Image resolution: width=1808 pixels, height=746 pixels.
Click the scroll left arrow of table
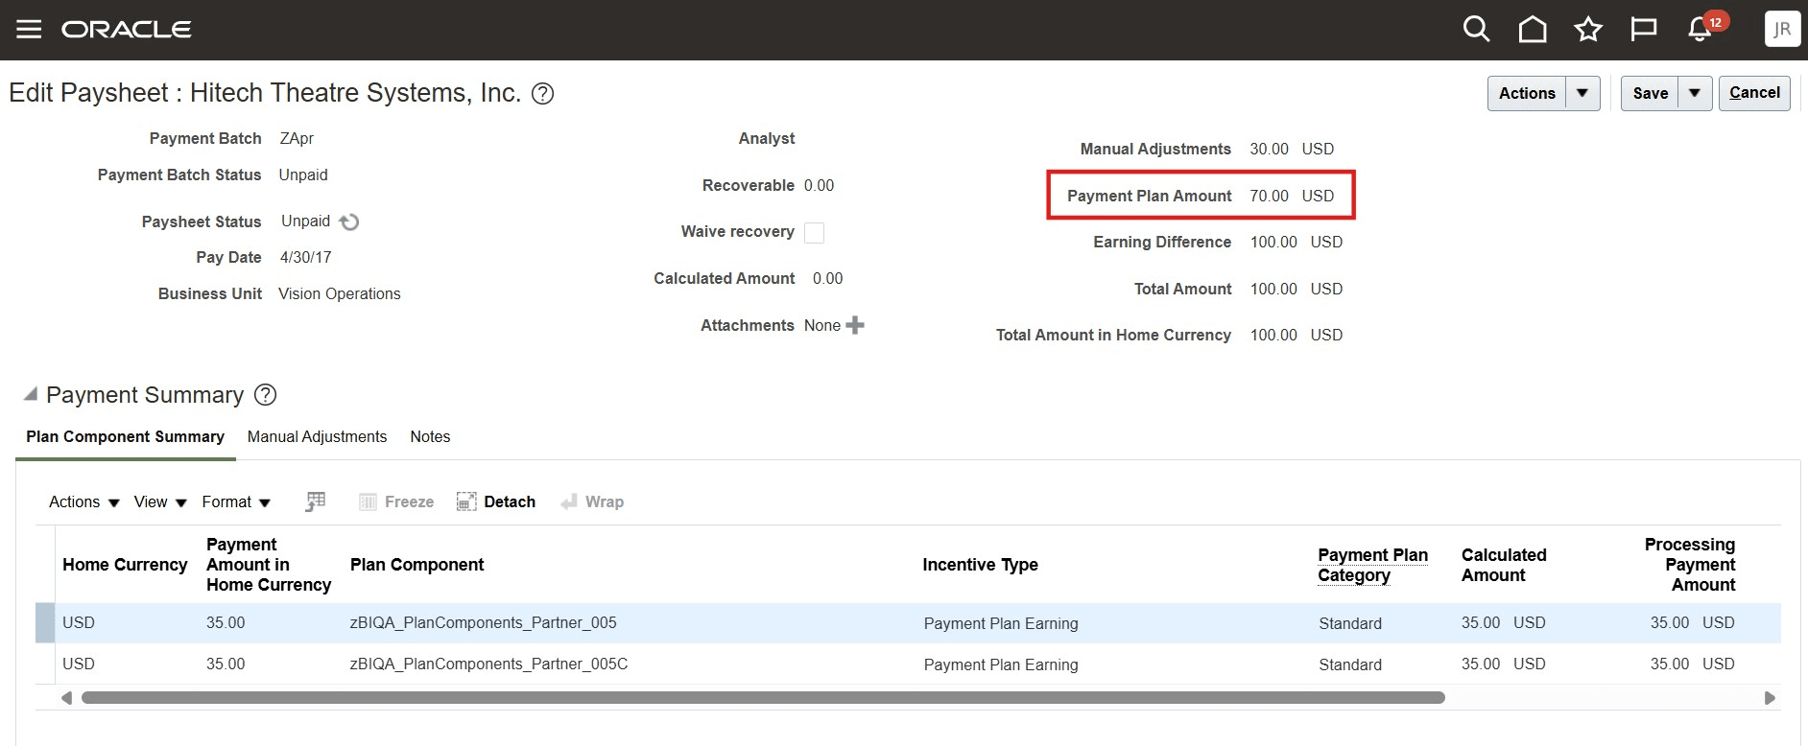66,698
